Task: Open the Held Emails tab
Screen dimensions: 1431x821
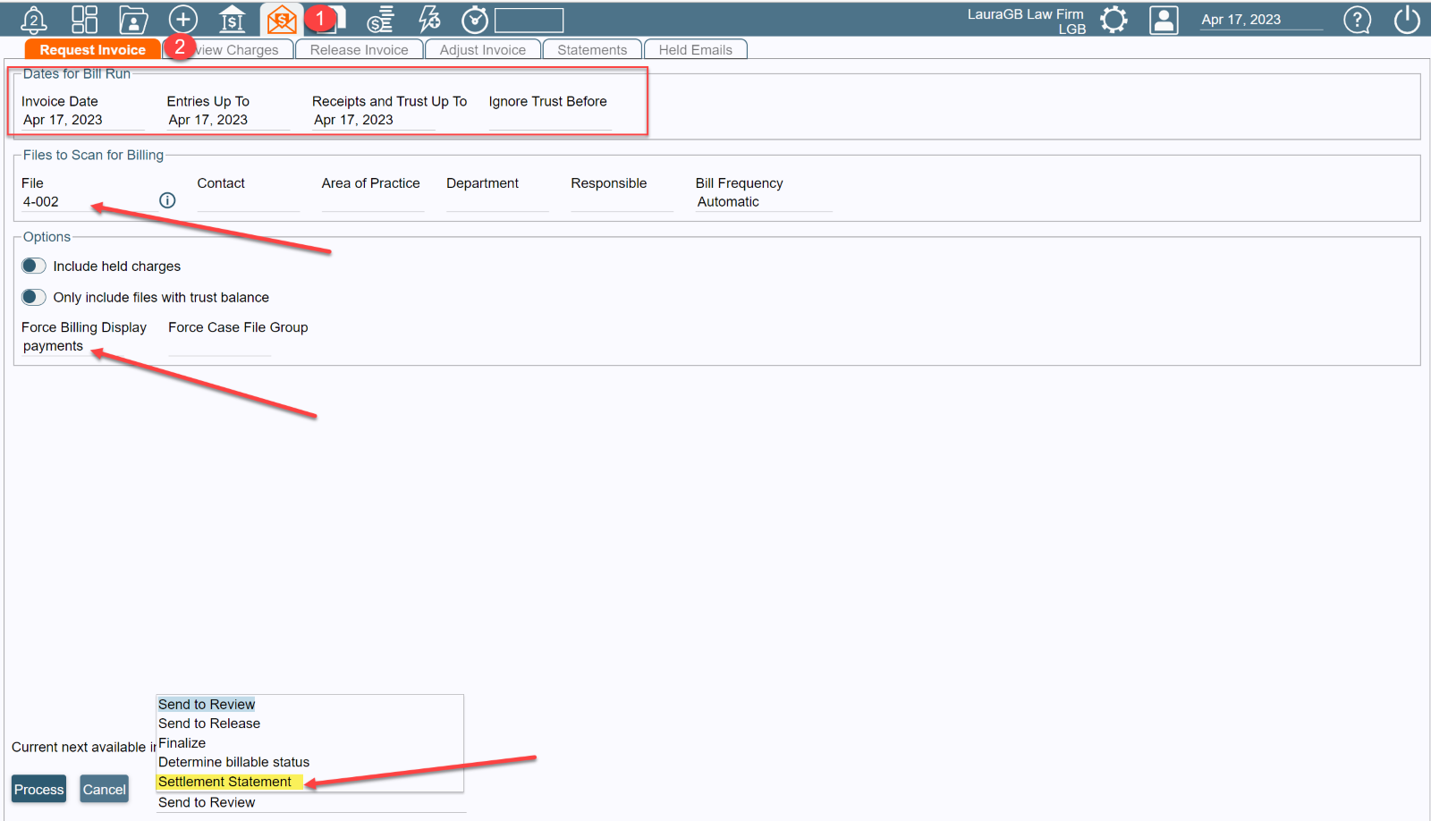Action: point(695,49)
